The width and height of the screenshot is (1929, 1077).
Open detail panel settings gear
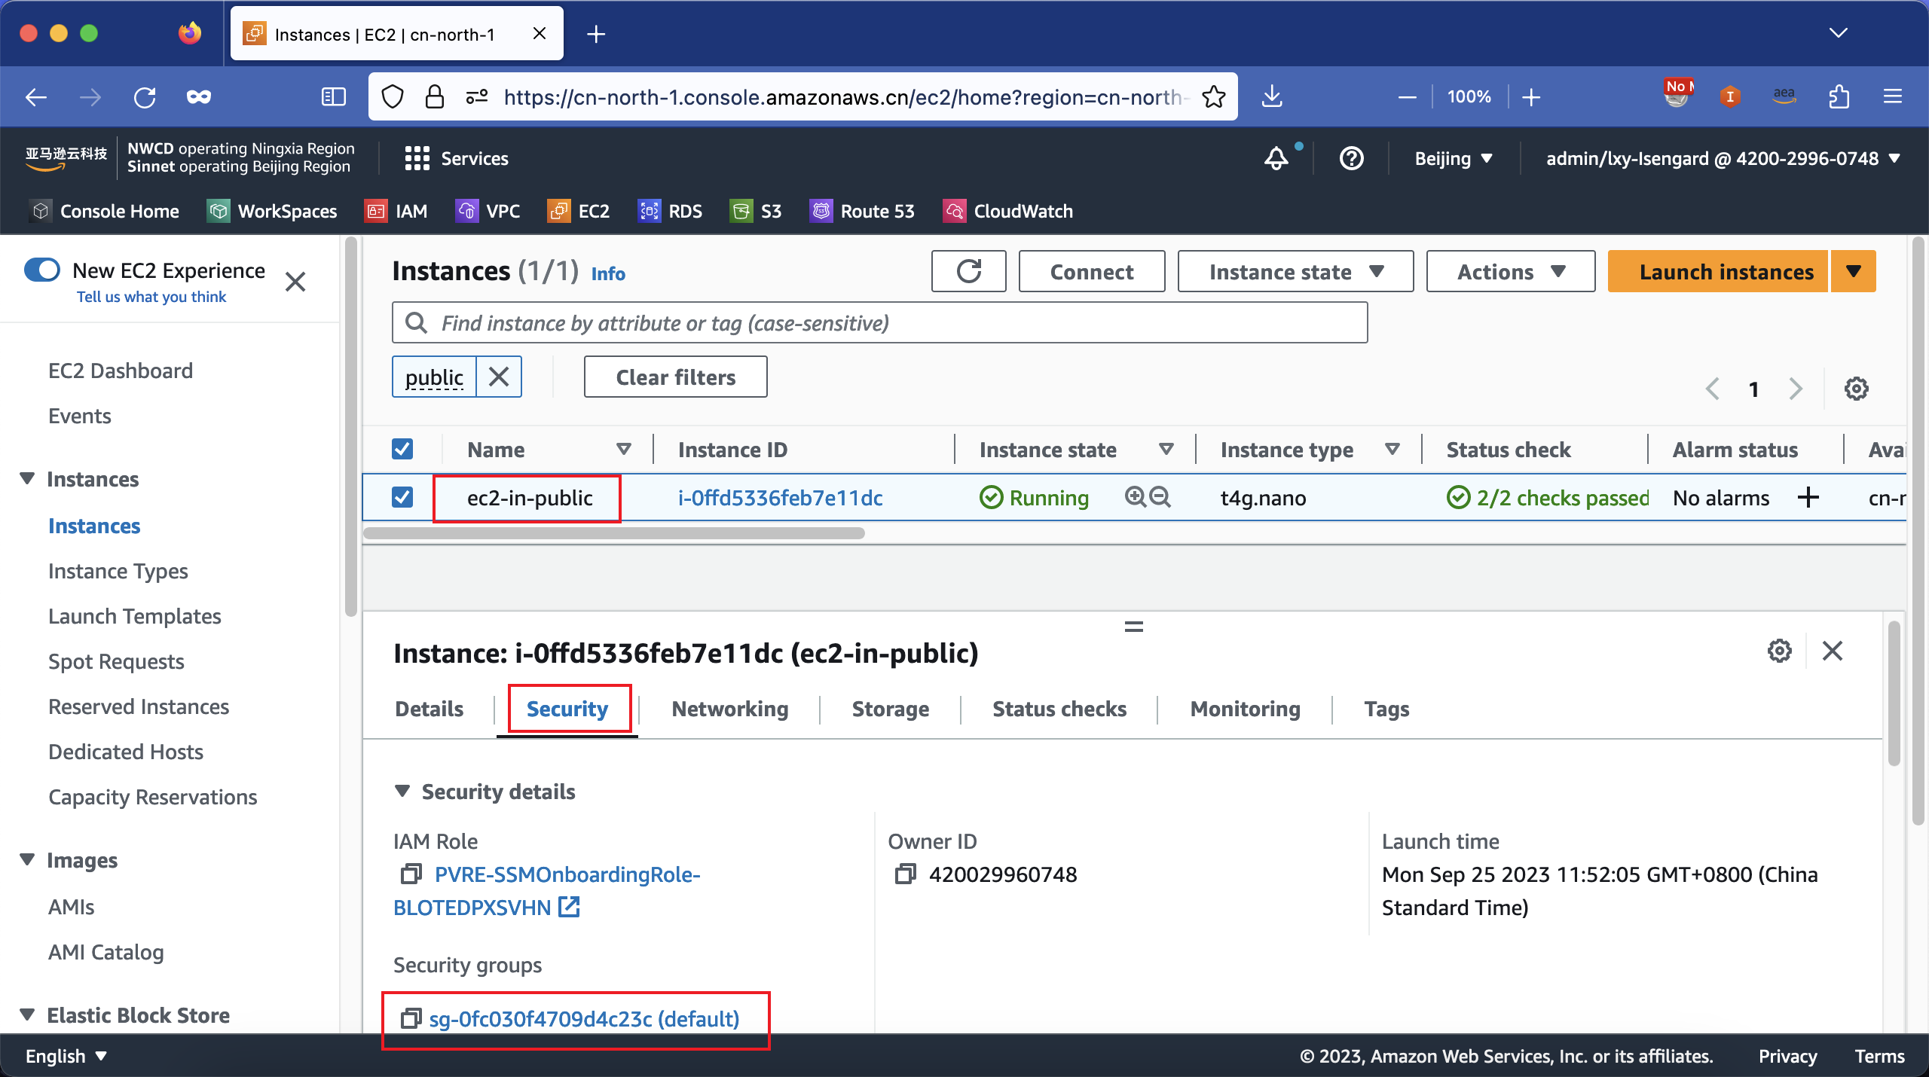[x=1780, y=651]
